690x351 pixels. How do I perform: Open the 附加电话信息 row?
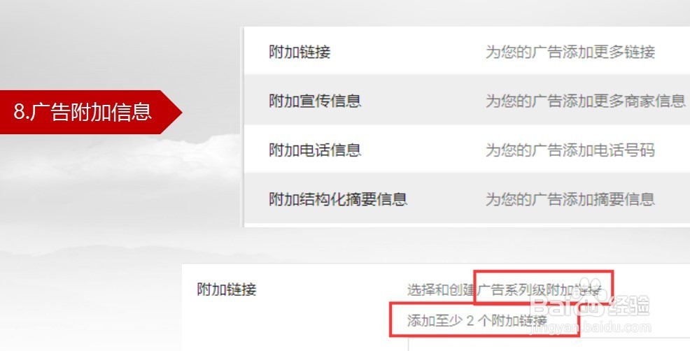467,149
